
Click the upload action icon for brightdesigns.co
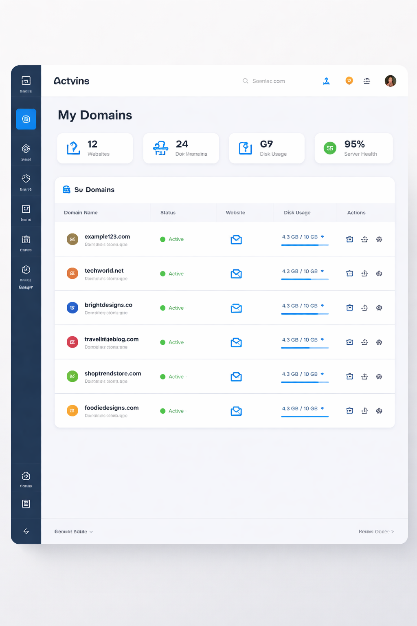pos(364,308)
